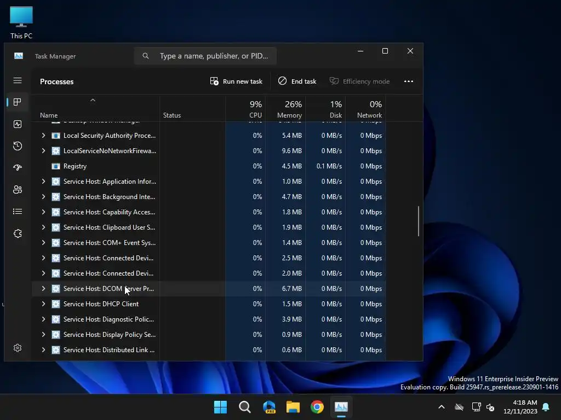Screen dimensions: 561x420
Task: Click the 6.7 MB memory value
Action: 291,289
